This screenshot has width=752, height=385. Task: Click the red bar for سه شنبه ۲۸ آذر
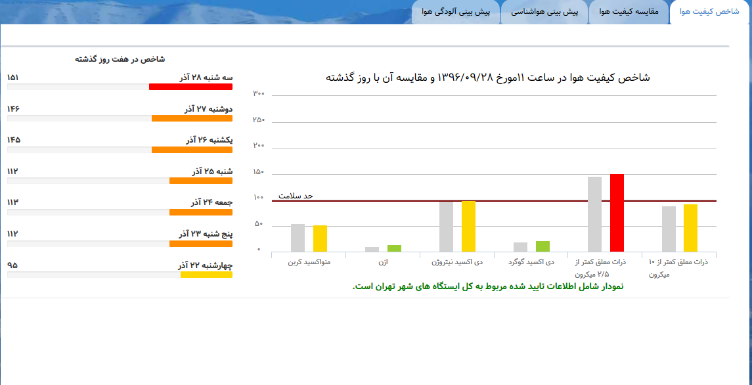coord(190,87)
